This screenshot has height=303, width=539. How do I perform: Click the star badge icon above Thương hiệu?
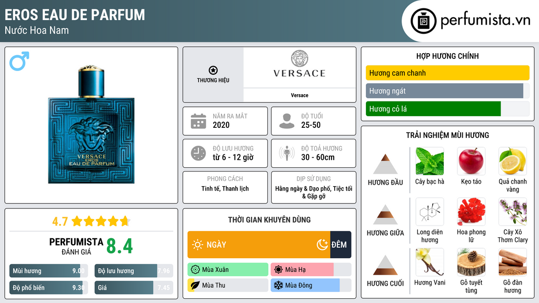pyautogui.click(x=213, y=70)
